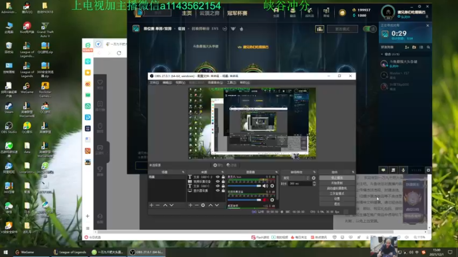
Task: Toggle lock on the second text (GDI+) source
Action: (223, 186)
